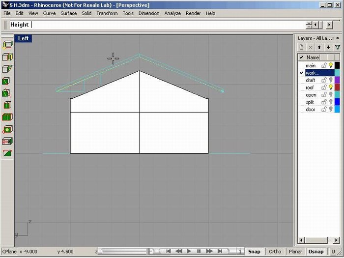Open the Left viewport title menu

click(23, 38)
